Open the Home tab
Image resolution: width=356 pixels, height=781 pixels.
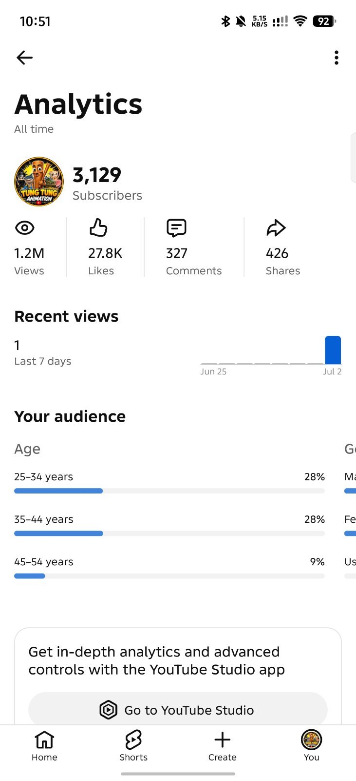[44, 746]
